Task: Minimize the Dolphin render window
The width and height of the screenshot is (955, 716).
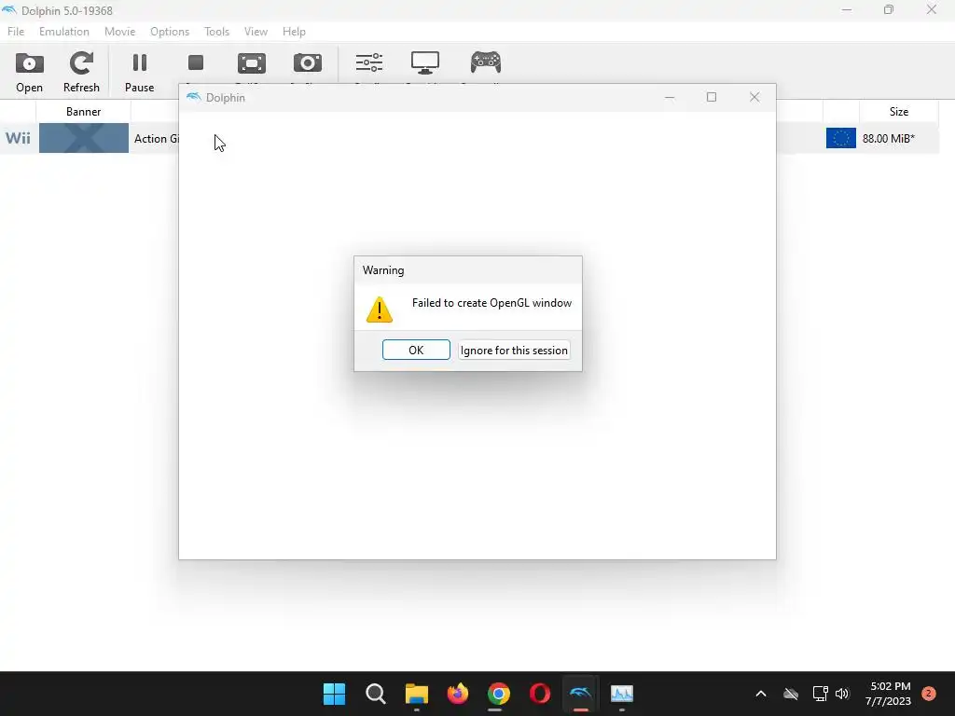Action: click(670, 97)
